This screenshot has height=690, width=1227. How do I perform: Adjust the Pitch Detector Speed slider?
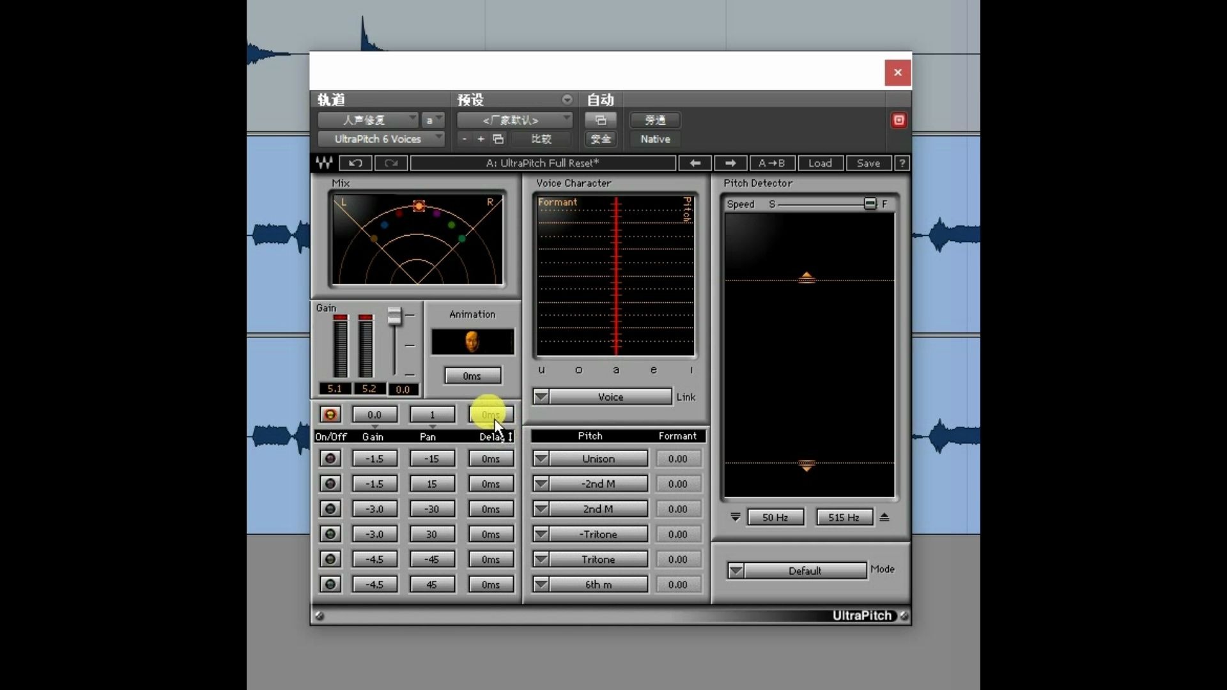869,203
